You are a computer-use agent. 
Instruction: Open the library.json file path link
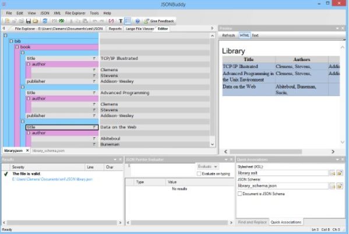point(52,179)
